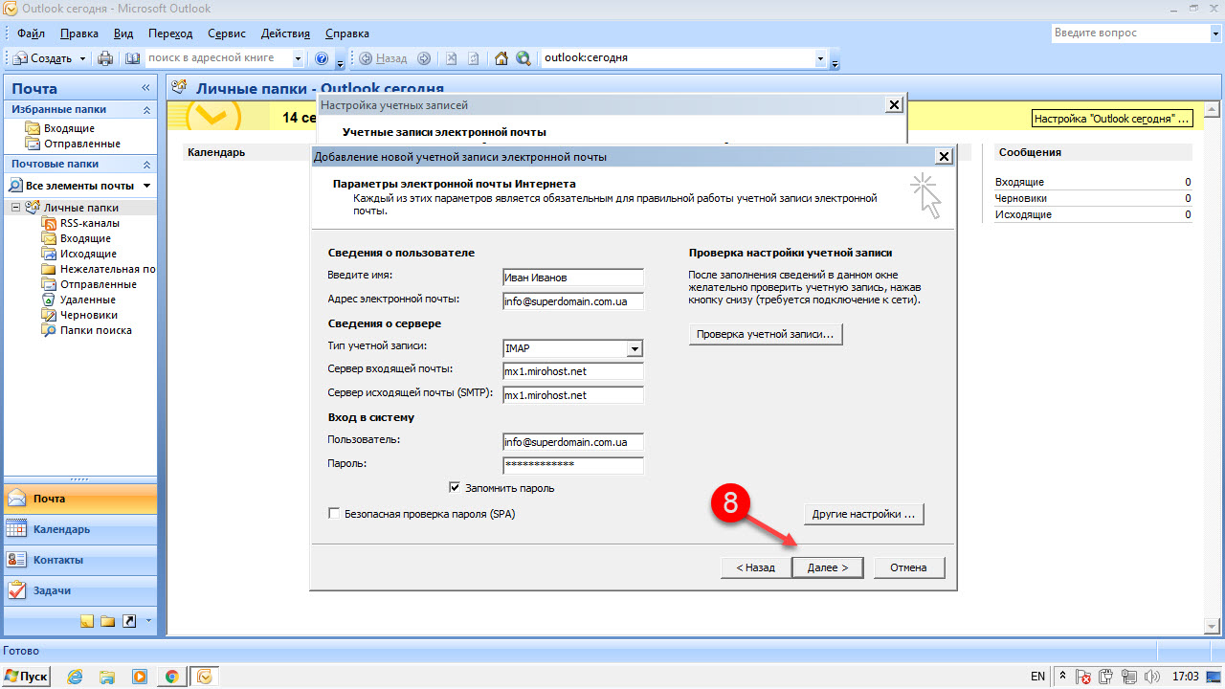
Task: Open the outlook:сегодня address dropdown
Action: 819,58
